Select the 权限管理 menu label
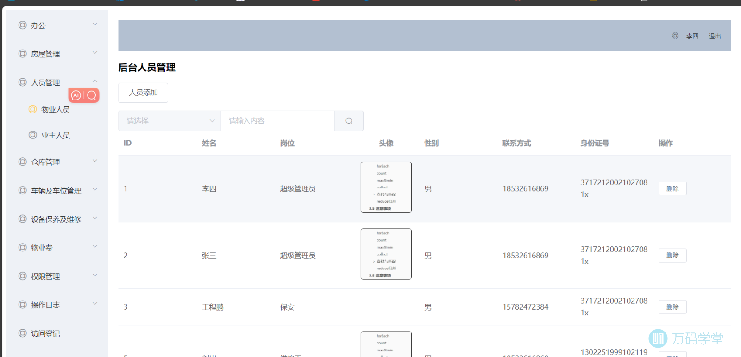This screenshot has height=357, width=741. coord(45,276)
